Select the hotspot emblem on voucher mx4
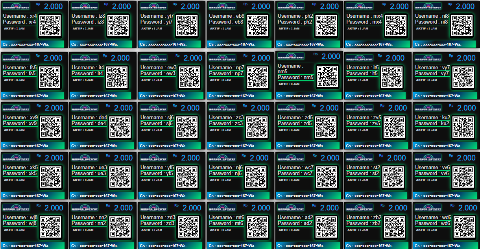 click(x=359, y=6)
